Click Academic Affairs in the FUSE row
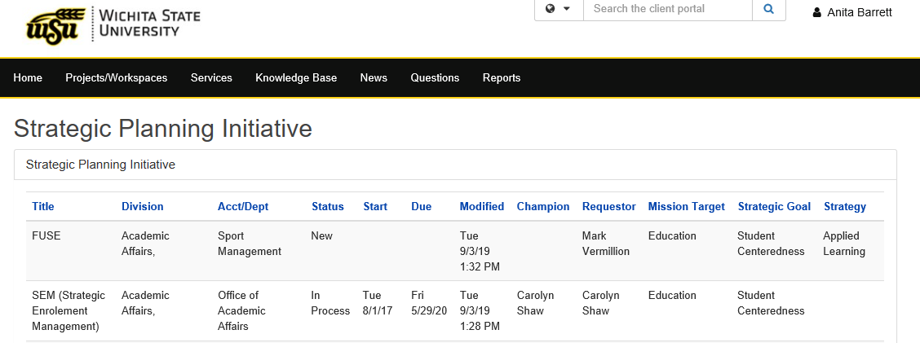920x343 pixels. [145, 244]
